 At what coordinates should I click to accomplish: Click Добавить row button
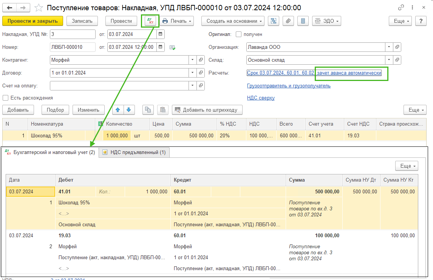click(x=18, y=110)
